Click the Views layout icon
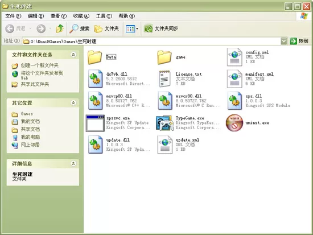The width and height of the screenshot is (313, 235). point(130,29)
